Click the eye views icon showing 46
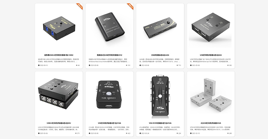Image resolution: width=268 pixels, height=139 pixels. pyautogui.click(x=76, y=65)
